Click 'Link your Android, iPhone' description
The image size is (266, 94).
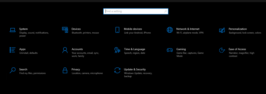click(x=137, y=33)
